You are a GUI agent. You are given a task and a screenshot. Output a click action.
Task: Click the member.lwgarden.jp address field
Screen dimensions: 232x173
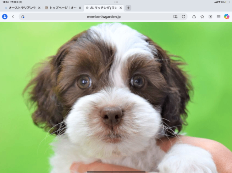[x=103, y=16]
